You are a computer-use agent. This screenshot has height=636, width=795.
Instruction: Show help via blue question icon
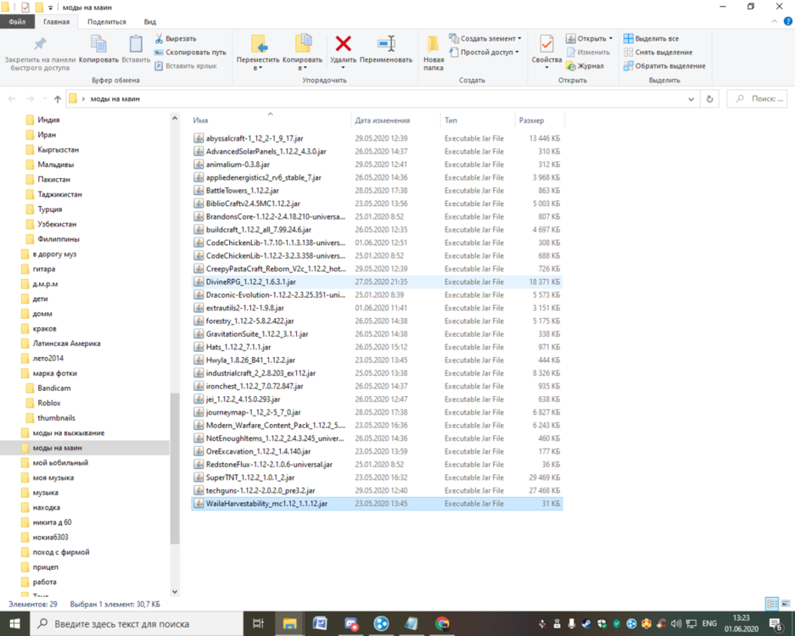coord(788,21)
